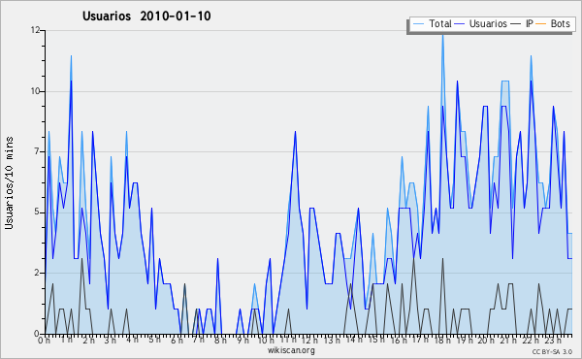The width and height of the screenshot is (582, 359).
Task: Click the y-axis value 5
Action: [37, 212]
